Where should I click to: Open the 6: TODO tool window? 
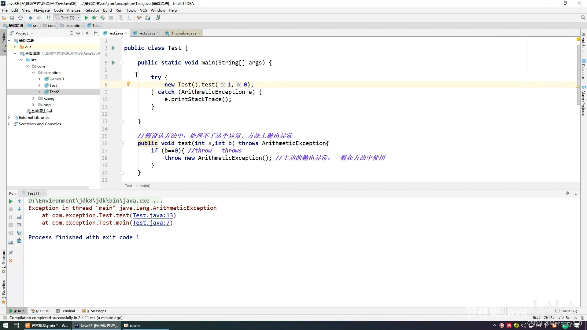(40, 311)
